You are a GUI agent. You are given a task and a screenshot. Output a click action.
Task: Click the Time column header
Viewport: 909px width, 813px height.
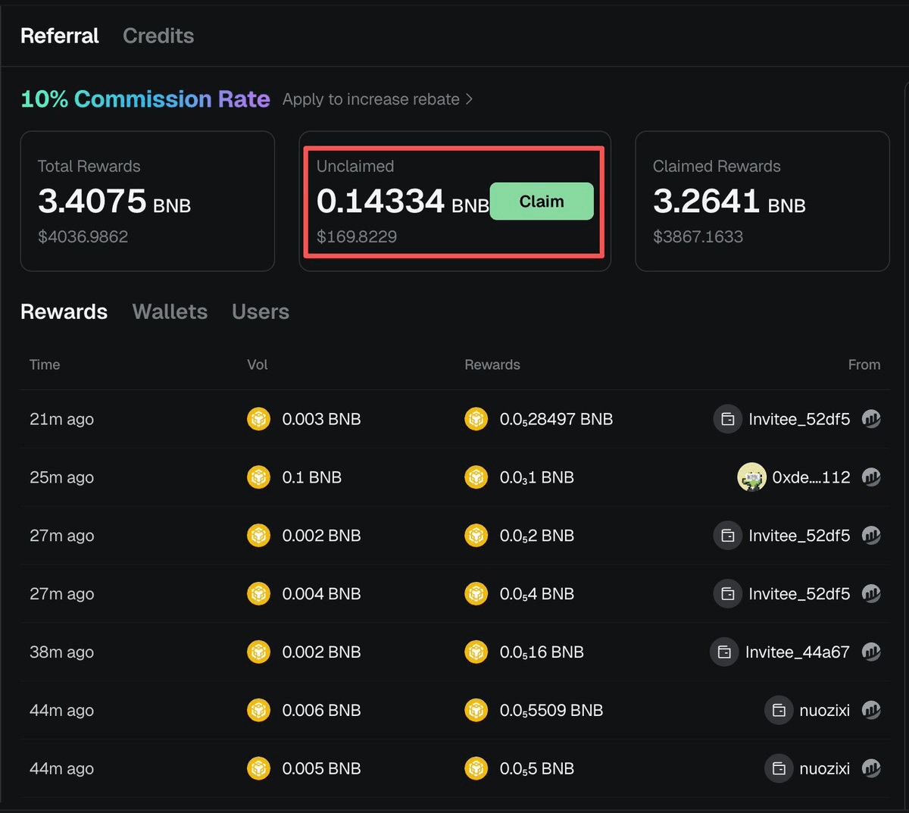pyautogui.click(x=45, y=364)
